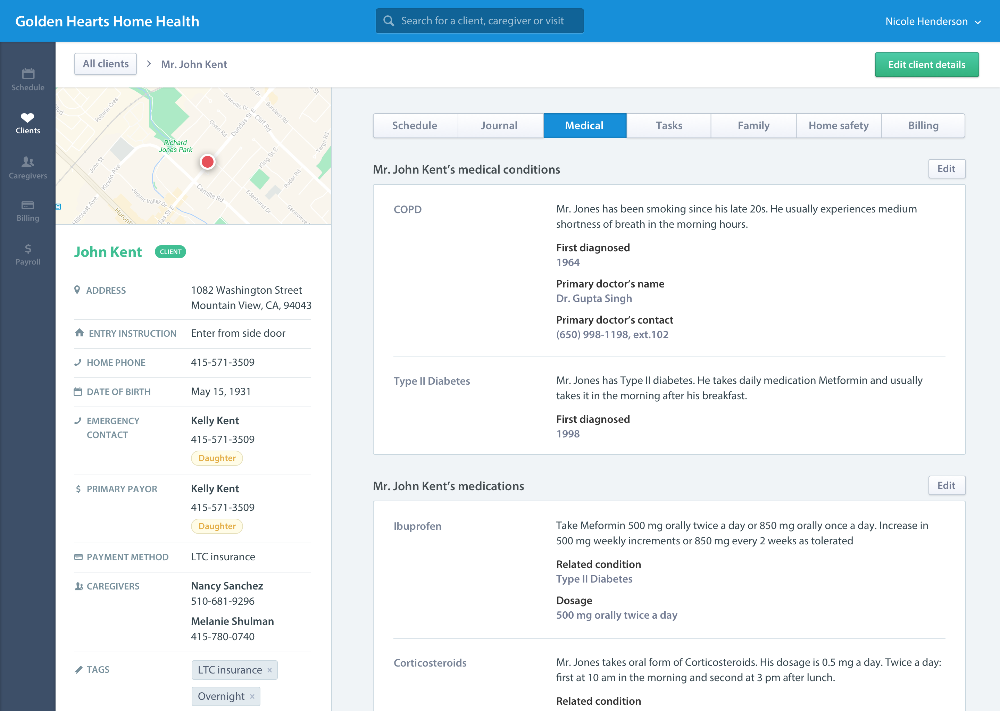This screenshot has height=711, width=1000.
Task: Click date of birth May 15, 1931
Action: click(221, 391)
